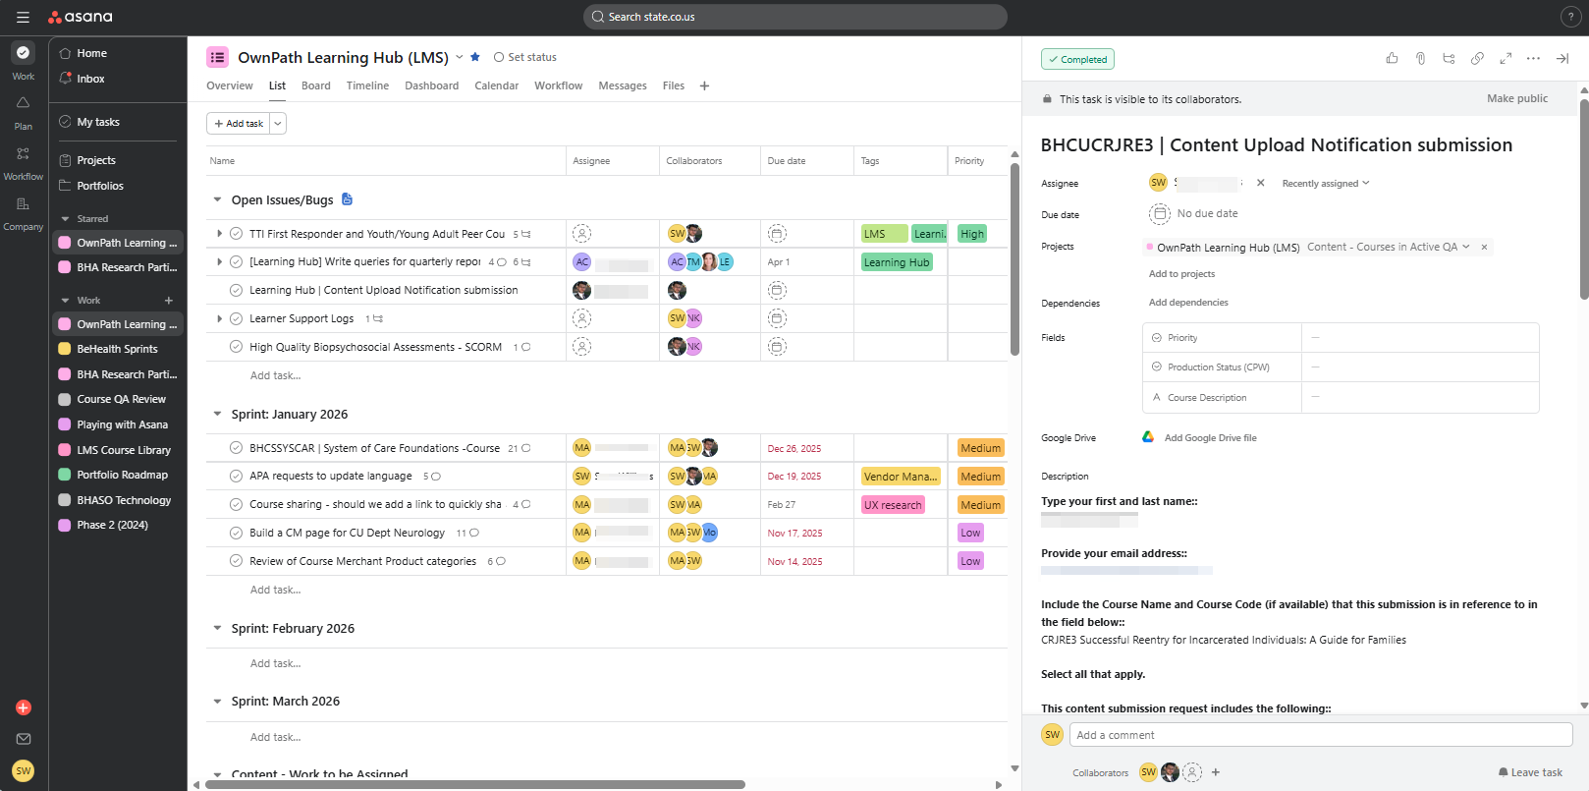Screen dimensions: 1589x791
Task: Toggle the Completed status button
Action: click(x=1077, y=59)
